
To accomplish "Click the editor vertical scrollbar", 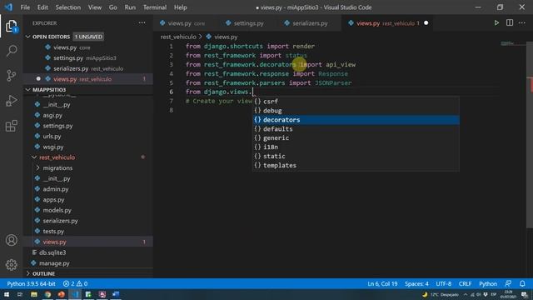I will tap(530, 136).
